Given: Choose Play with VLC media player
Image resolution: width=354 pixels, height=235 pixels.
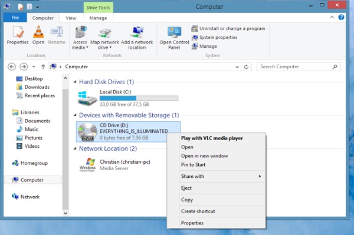Looking at the screenshot, I should 212,138.
